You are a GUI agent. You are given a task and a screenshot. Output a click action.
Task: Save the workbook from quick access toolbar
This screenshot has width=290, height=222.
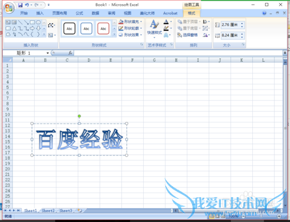[20, 5]
